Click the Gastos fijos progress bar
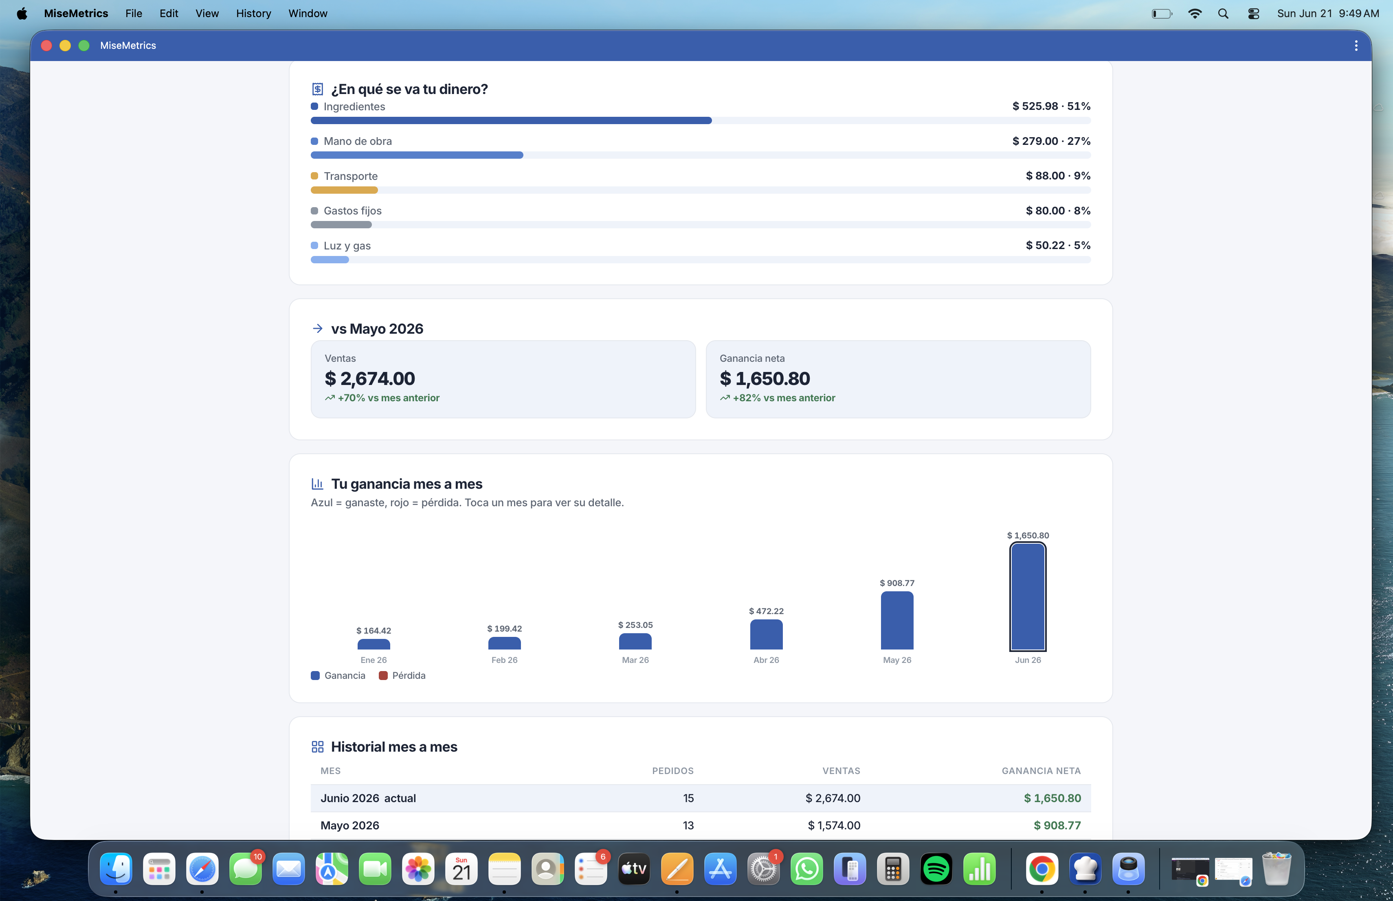1393x901 pixels. (x=701, y=225)
